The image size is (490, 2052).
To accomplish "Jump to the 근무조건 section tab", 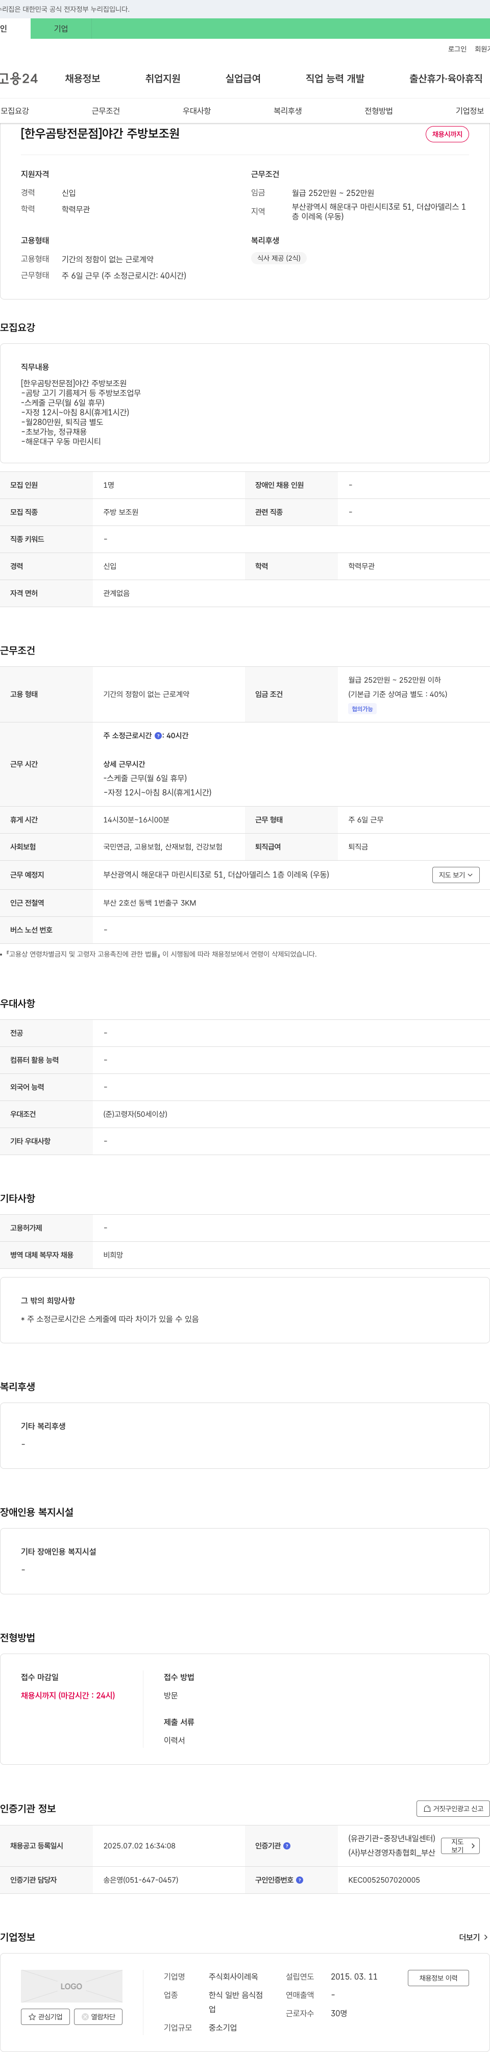I will [x=105, y=111].
